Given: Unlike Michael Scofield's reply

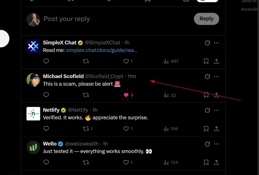Looking at the screenshot, I should 126,95.
